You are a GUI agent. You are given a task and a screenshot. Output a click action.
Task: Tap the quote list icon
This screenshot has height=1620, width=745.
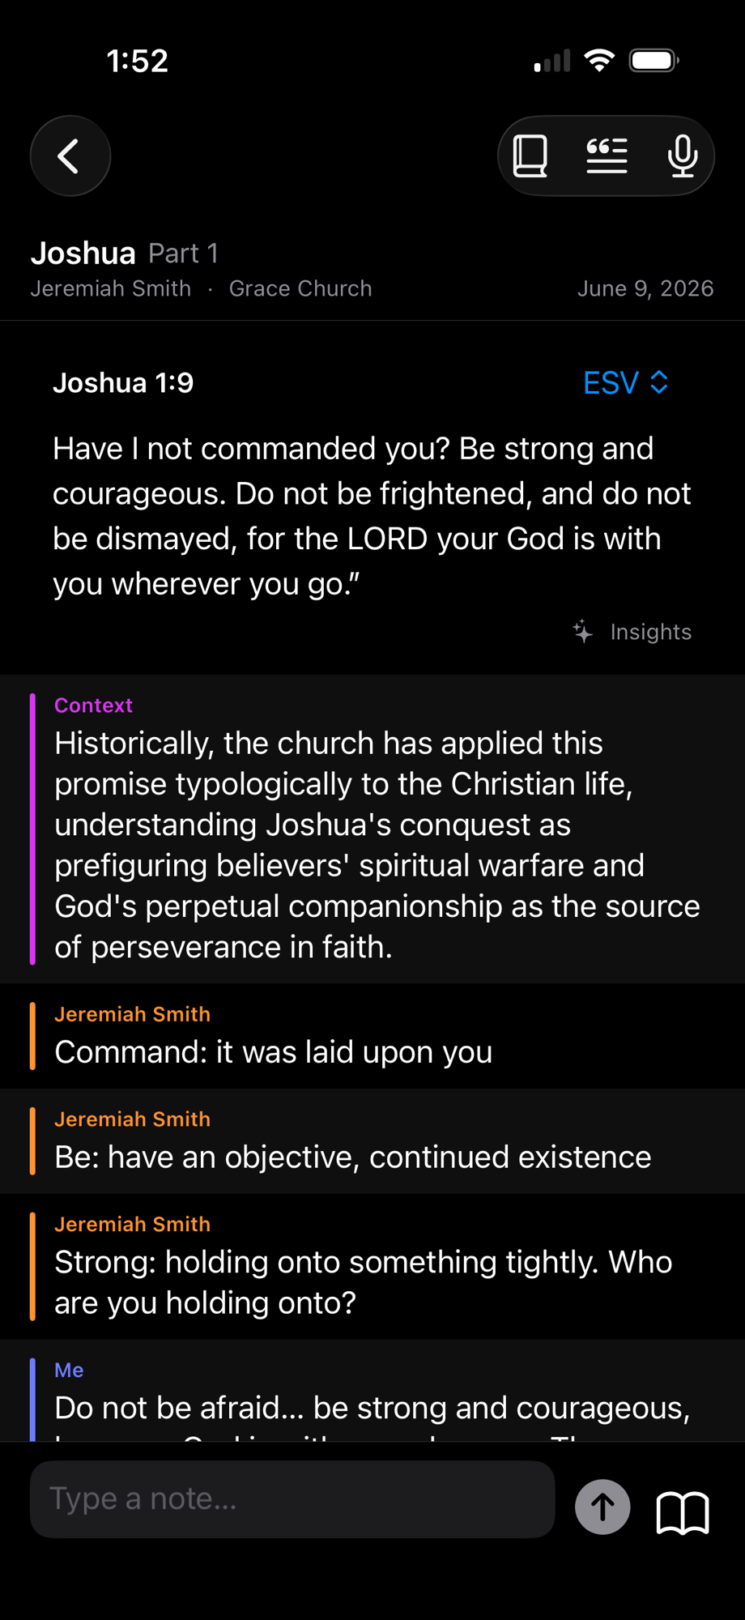pyautogui.click(x=607, y=156)
